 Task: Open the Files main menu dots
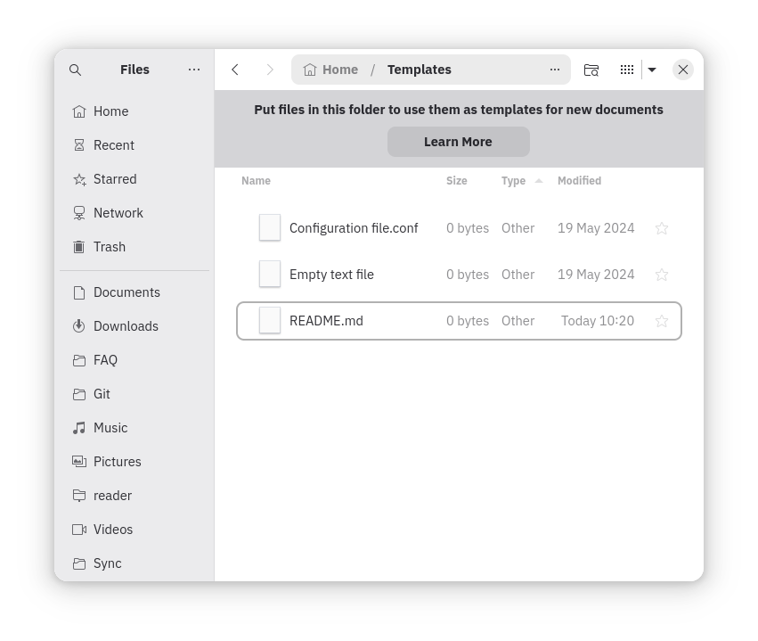click(x=194, y=70)
